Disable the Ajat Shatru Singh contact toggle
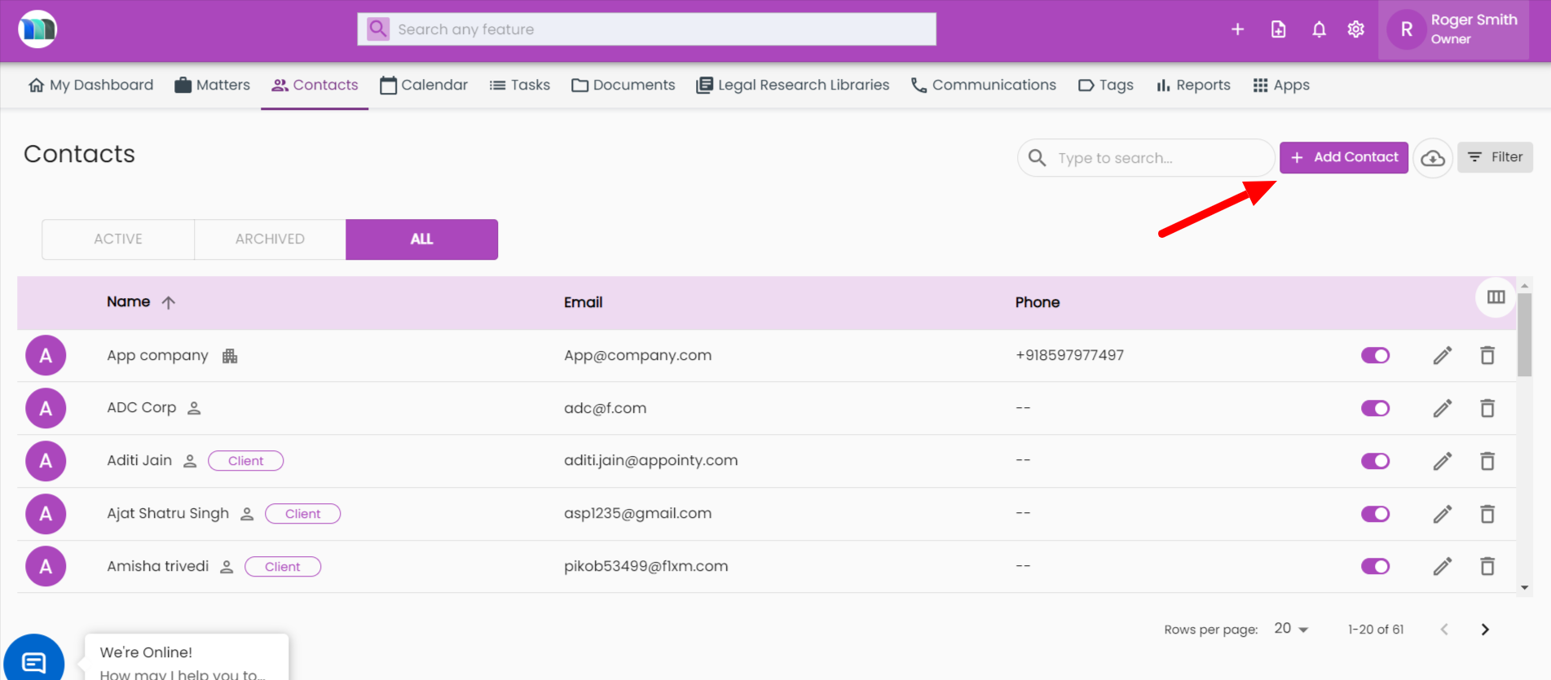The width and height of the screenshot is (1551, 680). point(1375,514)
